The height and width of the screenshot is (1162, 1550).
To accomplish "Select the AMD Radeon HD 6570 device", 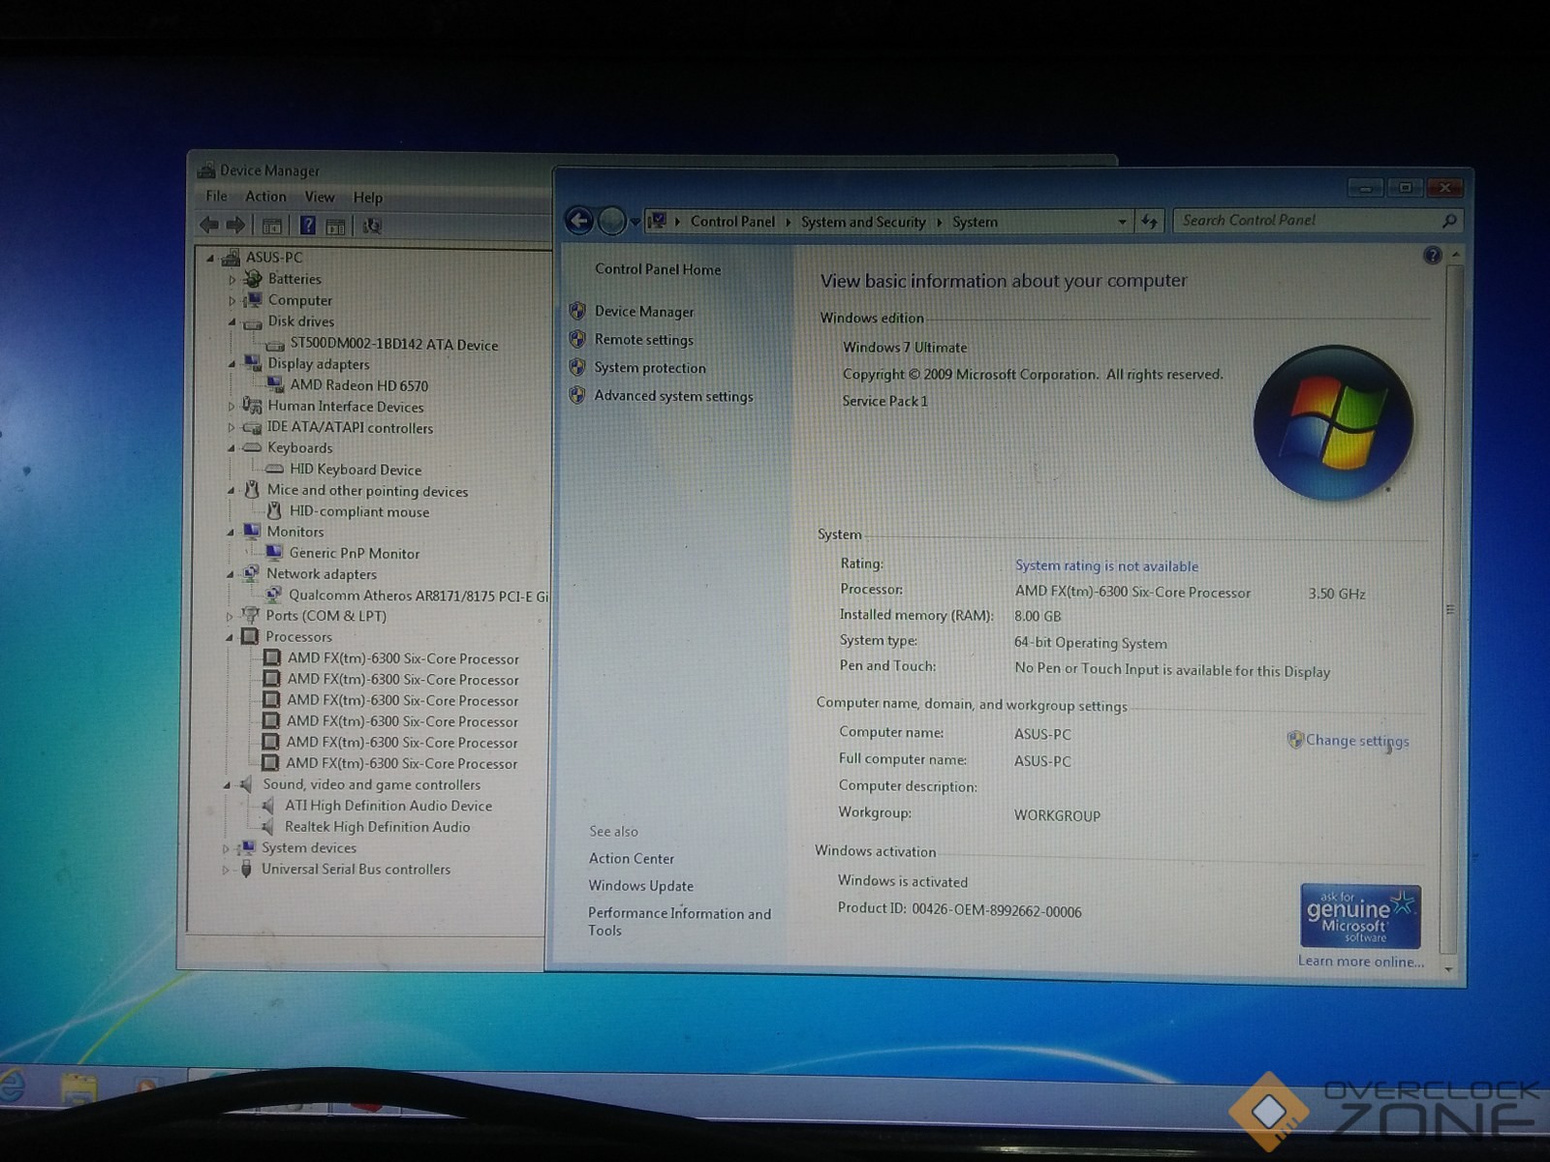I will (358, 385).
